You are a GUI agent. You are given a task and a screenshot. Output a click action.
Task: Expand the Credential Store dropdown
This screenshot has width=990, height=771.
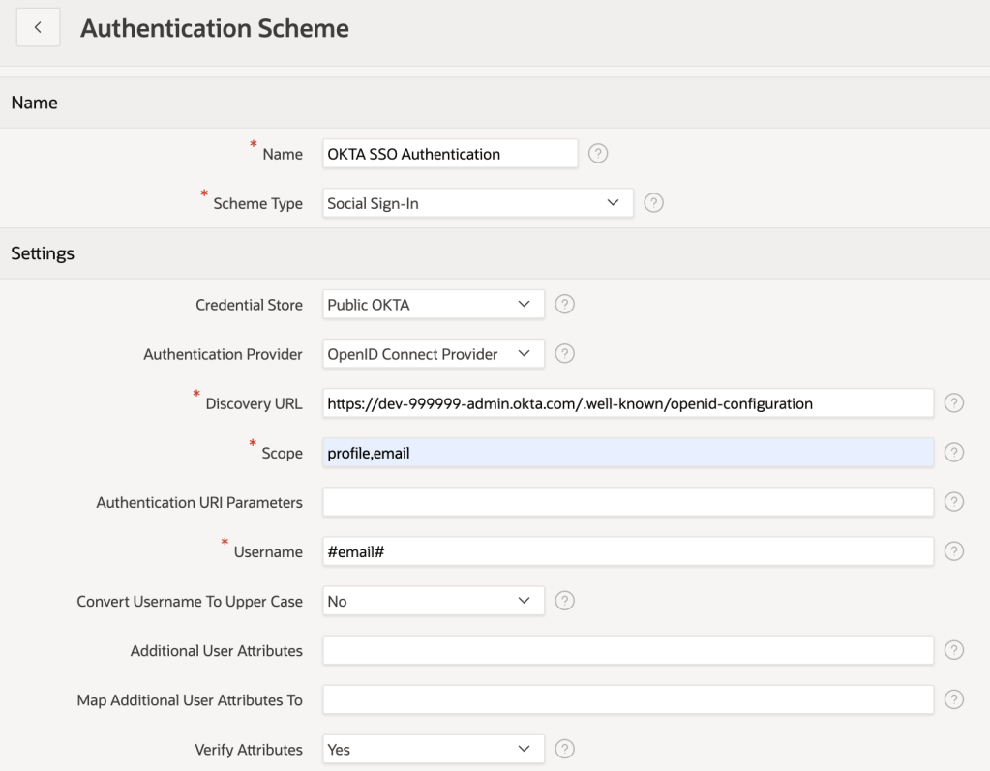tap(433, 305)
